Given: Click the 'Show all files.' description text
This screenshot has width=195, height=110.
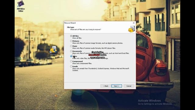Looking at the screenshot, I should (x=77, y=38).
